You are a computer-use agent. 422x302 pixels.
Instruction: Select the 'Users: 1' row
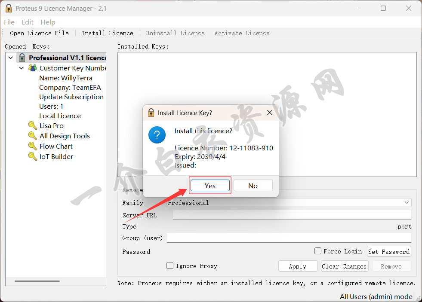point(51,107)
